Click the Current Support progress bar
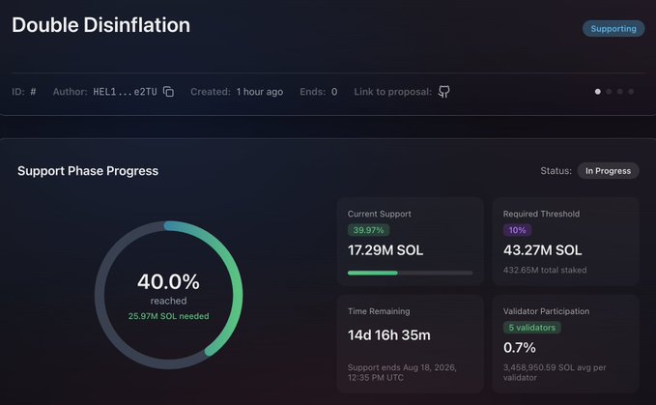The height and width of the screenshot is (405, 656). pyautogui.click(x=410, y=274)
